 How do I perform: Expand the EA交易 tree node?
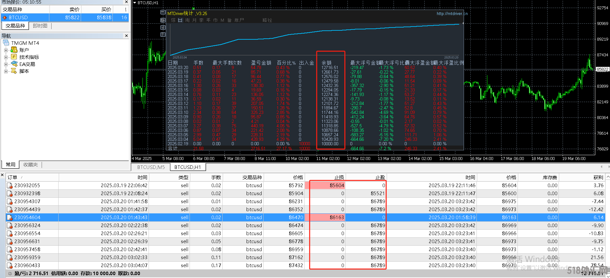click(6, 64)
